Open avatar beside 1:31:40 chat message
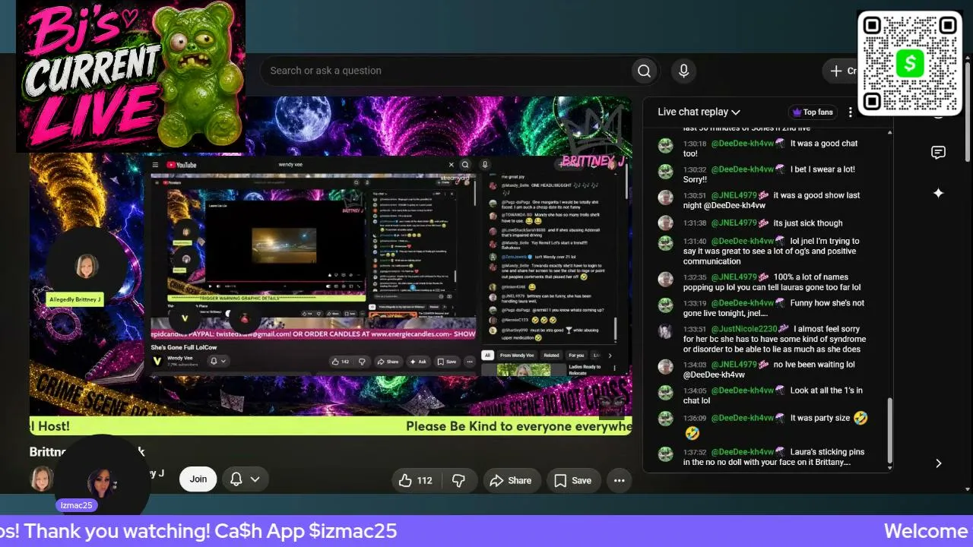The image size is (973, 547). pos(665,243)
